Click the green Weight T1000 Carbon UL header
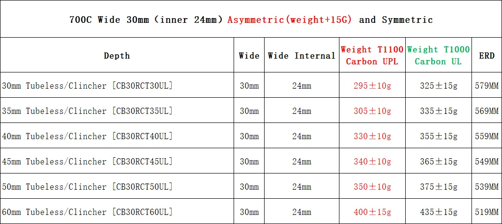The height and width of the screenshot is (224, 502). click(438, 55)
